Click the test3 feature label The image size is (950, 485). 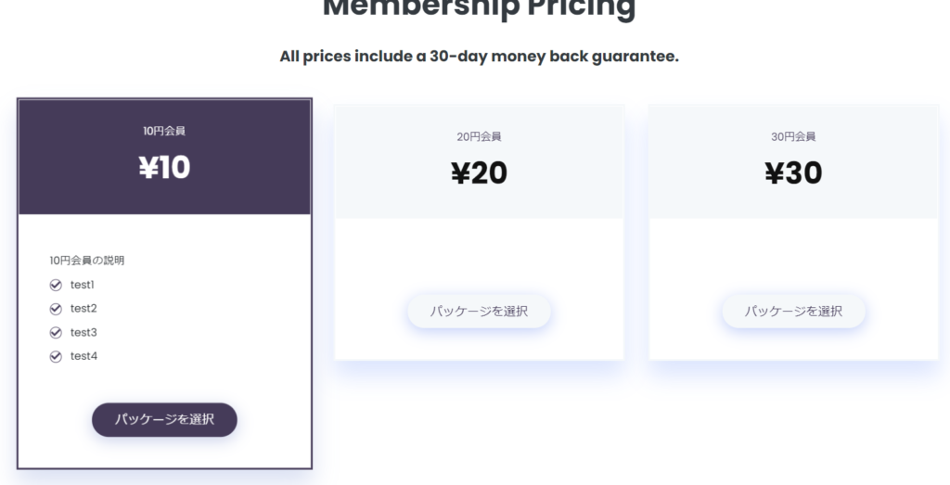(83, 332)
